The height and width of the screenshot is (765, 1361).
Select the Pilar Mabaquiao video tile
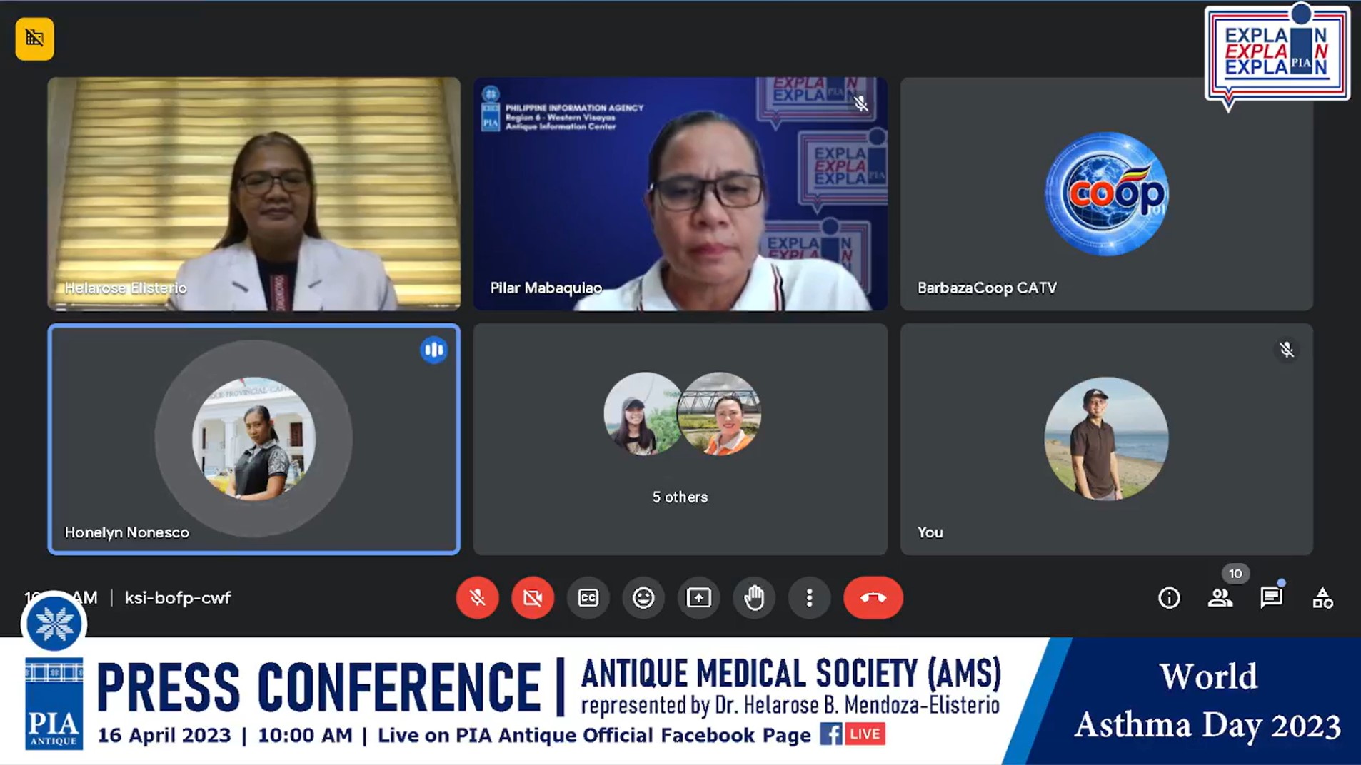coord(680,194)
